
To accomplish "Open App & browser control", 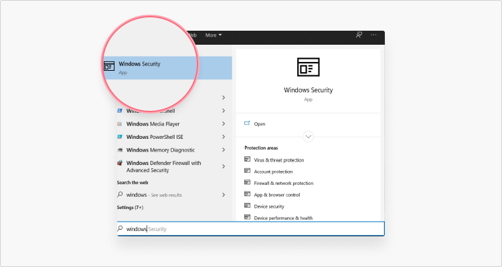I will (277, 194).
